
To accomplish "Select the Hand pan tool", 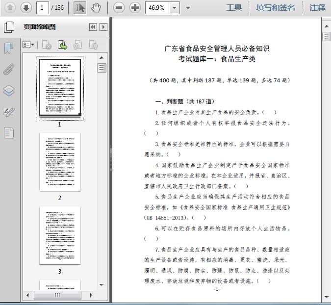I will (x=96, y=7).
